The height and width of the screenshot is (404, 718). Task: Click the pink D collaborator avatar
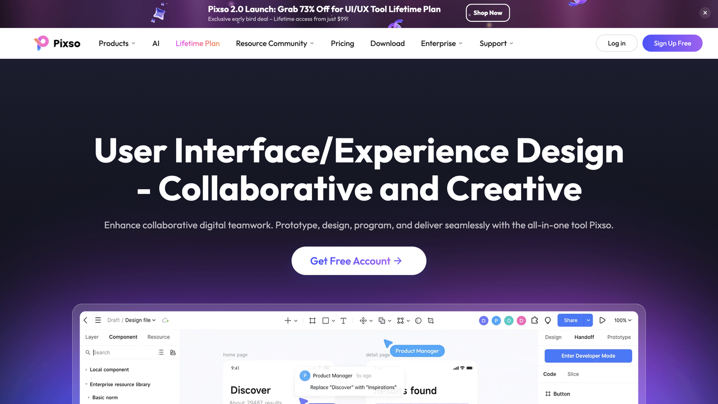pyautogui.click(x=521, y=321)
